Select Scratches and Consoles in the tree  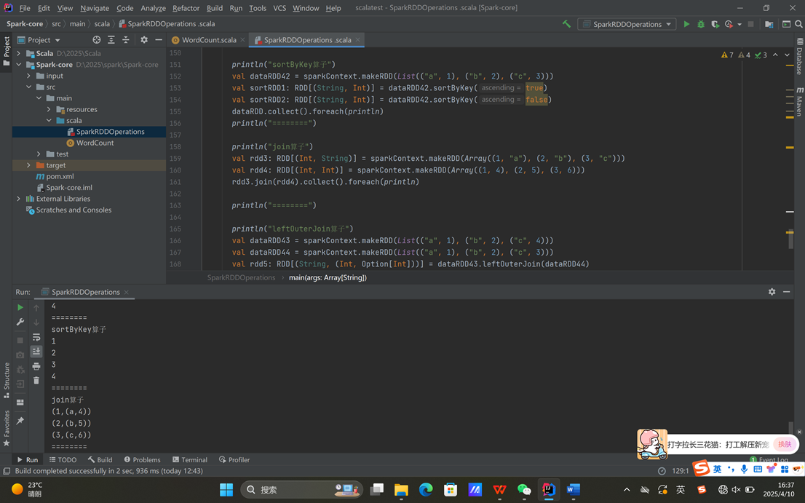pyautogui.click(x=74, y=210)
